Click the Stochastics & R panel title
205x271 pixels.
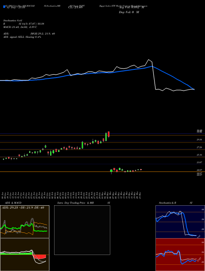(168, 203)
